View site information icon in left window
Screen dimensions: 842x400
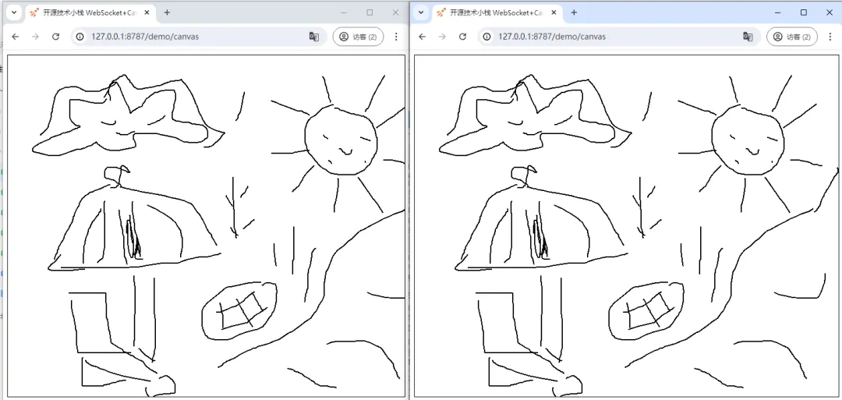80,37
